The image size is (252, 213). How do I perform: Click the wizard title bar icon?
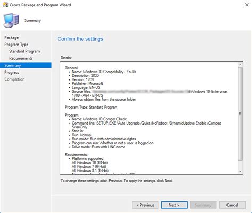(x=5, y=5)
